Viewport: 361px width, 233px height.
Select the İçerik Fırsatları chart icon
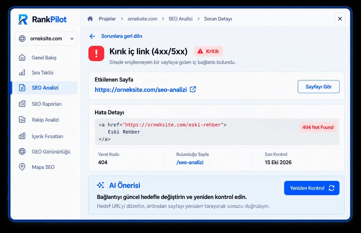click(x=22, y=136)
